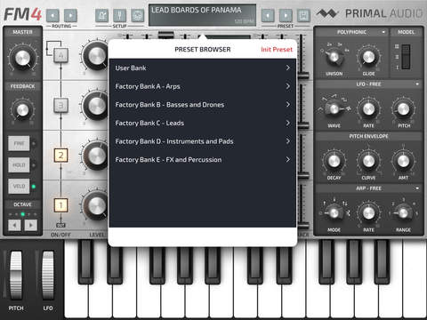The width and height of the screenshot is (427, 320).
Task: Click the FEEDBACK knob
Action: click(22, 109)
